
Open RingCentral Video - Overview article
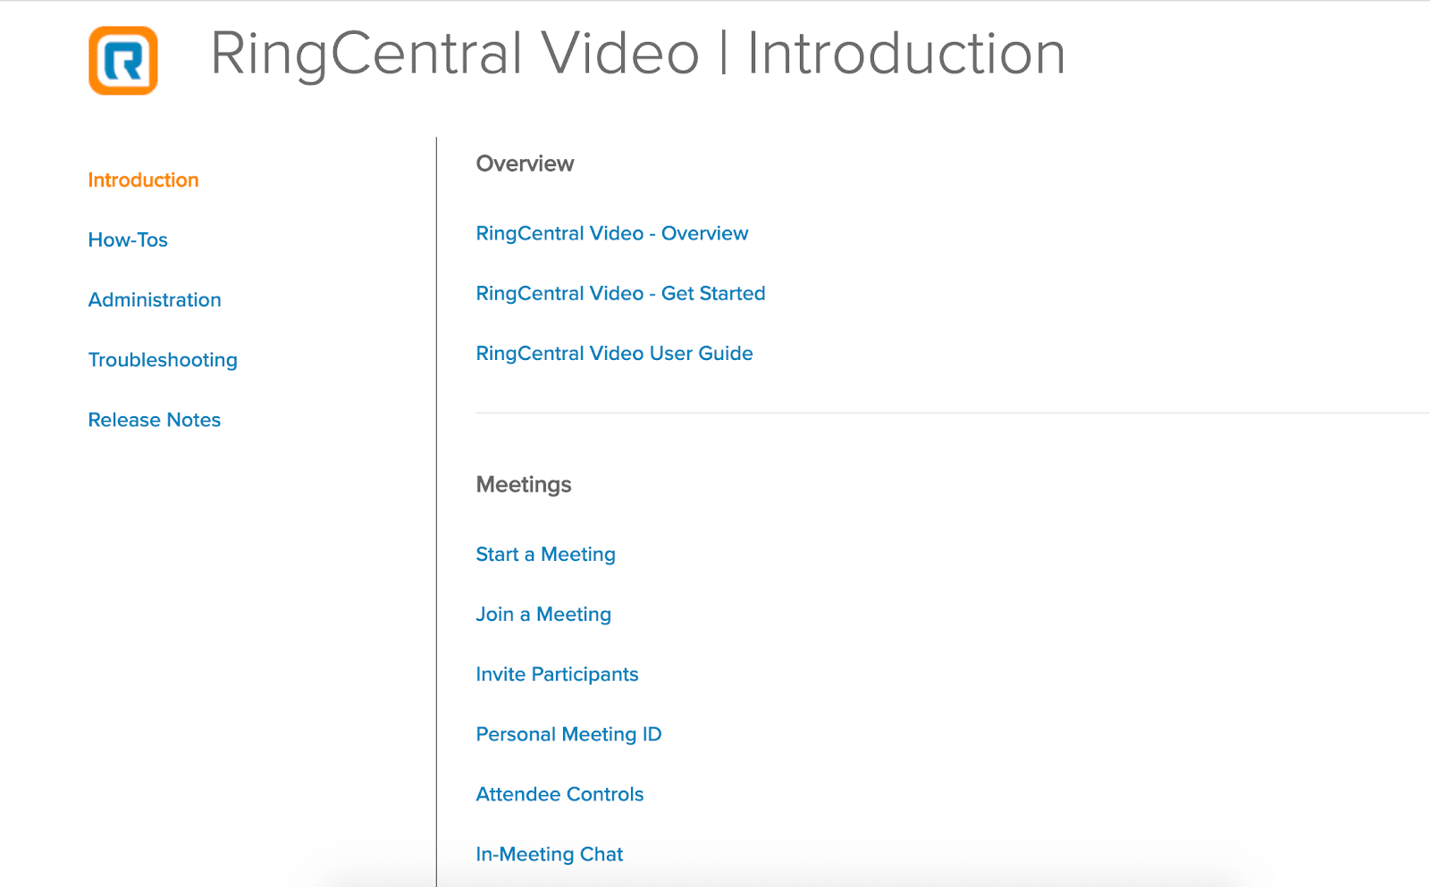(611, 234)
